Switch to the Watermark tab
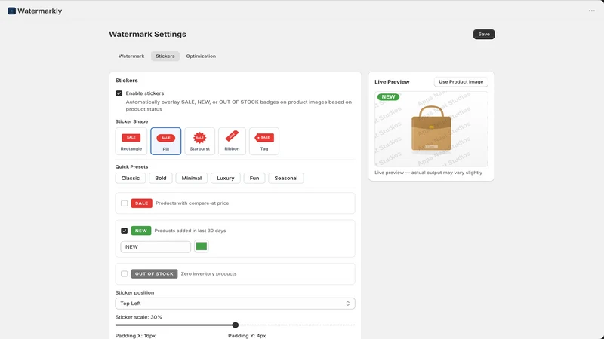Screen dimensions: 604x339 coord(131,56)
